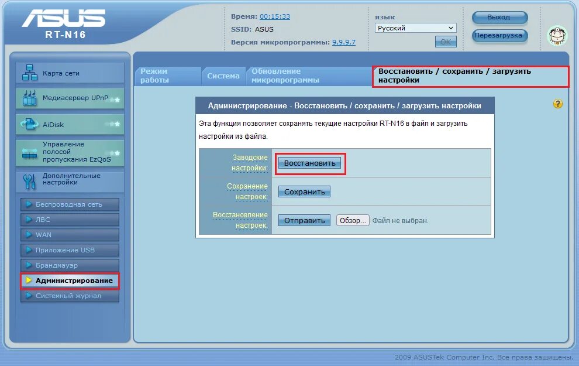
Task: Click arrow icon beside ЛВС
Action: [29, 219]
